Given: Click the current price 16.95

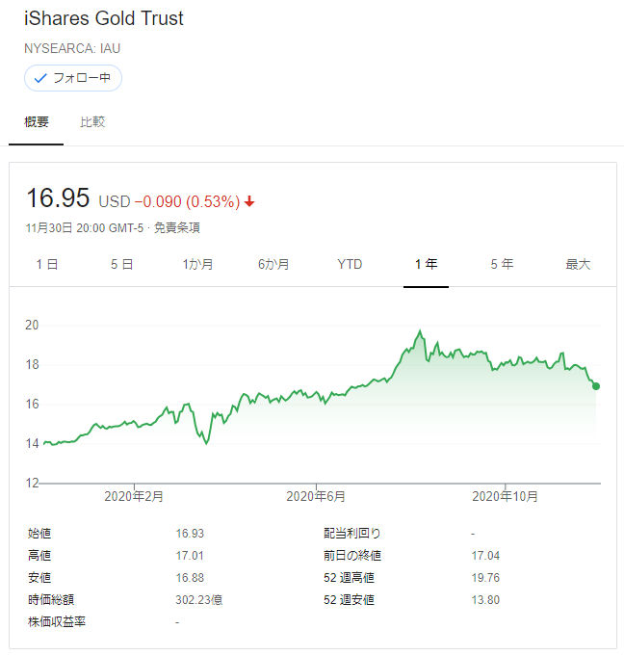Looking at the screenshot, I should pos(58,197).
